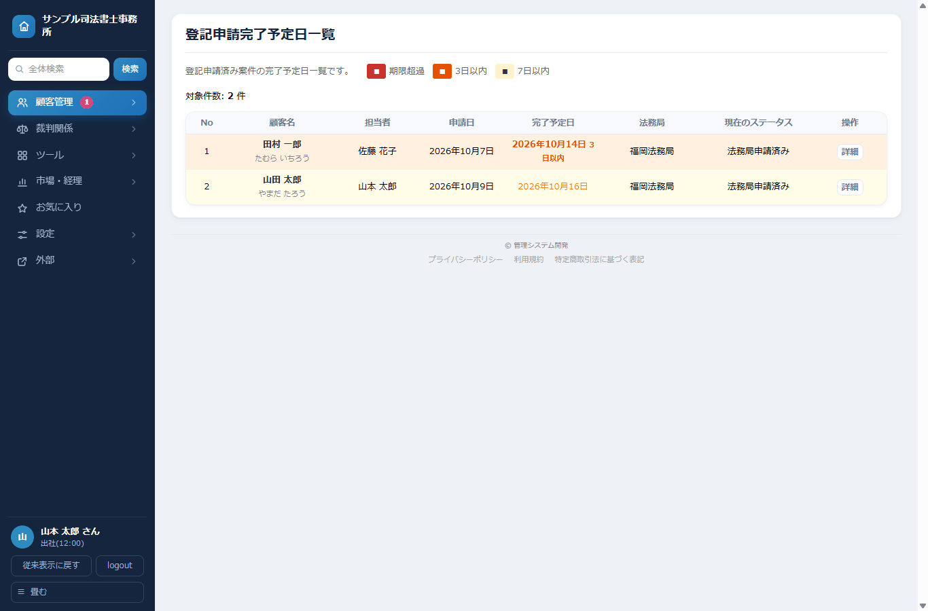Click the notification badge on 顧客管理
928x611 pixels.
(x=87, y=103)
